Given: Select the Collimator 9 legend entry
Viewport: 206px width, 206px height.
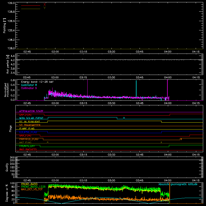Looking at the screenshot, I should [29, 88].
